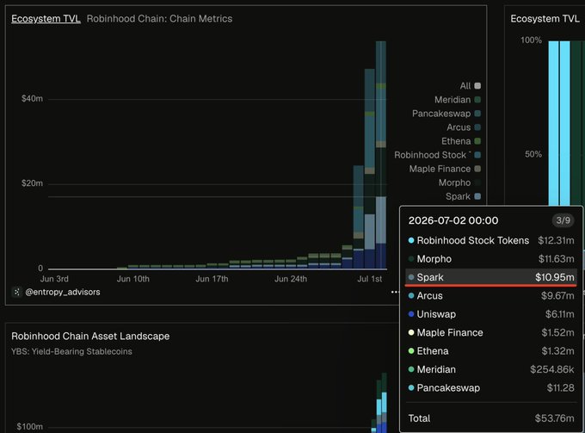Click Robinhood Chain Asset Landscape title
This screenshot has height=433, width=585.
[90, 336]
